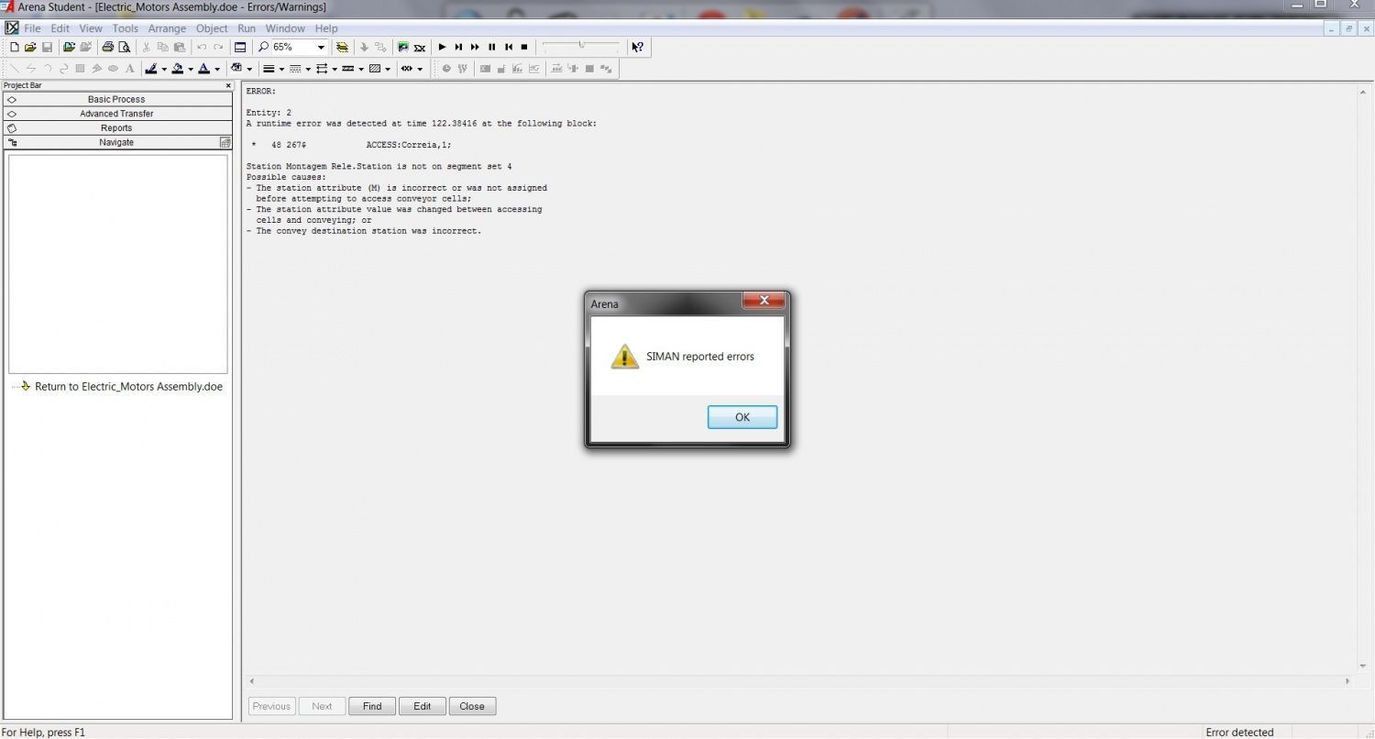Click the text color A swatch
Image resolution: width=1375 pixels, height=739 pixels.
pyautogui.click(x=204, y=69)
